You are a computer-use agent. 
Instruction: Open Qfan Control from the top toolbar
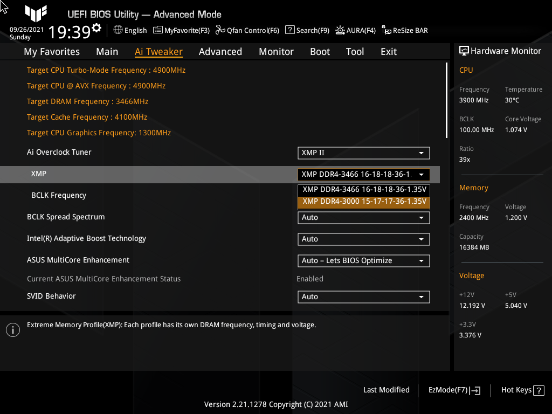(247, 30)
